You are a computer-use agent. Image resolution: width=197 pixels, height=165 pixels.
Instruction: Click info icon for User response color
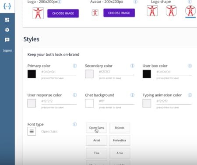tap(75, 95)
